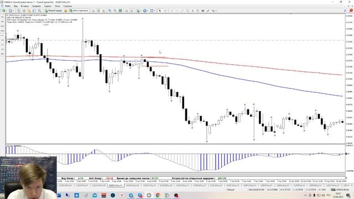This screenshot has width=354, height=199.
Task: Toggle chart auto scroll
Action: [127, 11]
